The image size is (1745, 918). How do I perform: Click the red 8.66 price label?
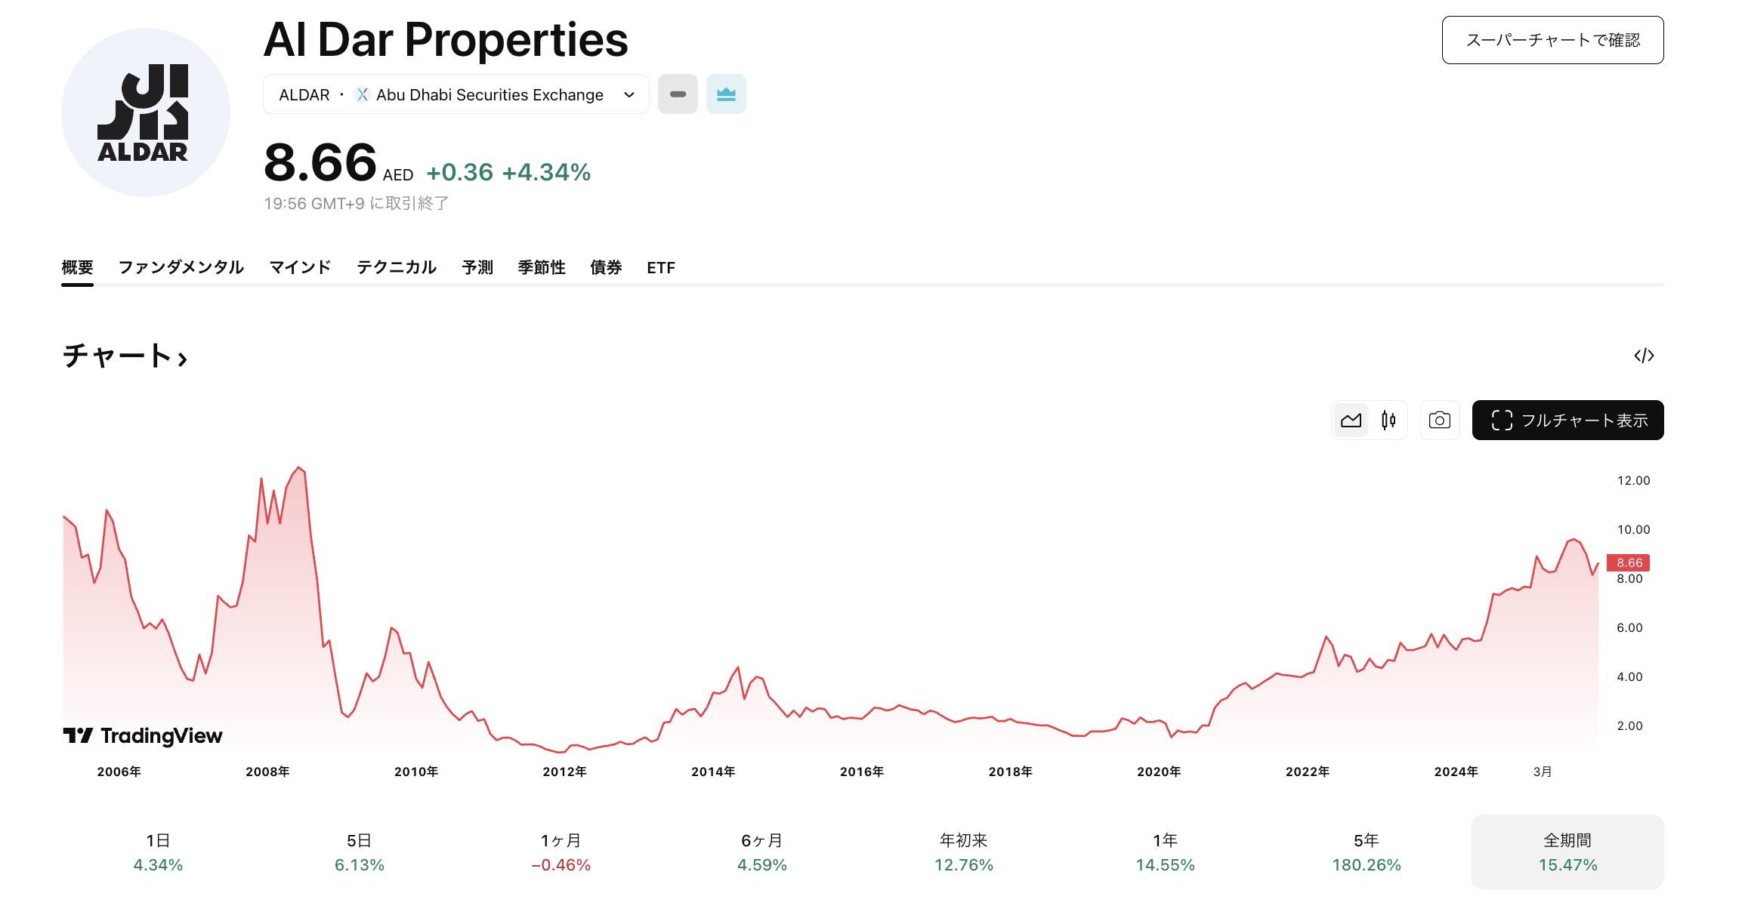[1628, 562]
